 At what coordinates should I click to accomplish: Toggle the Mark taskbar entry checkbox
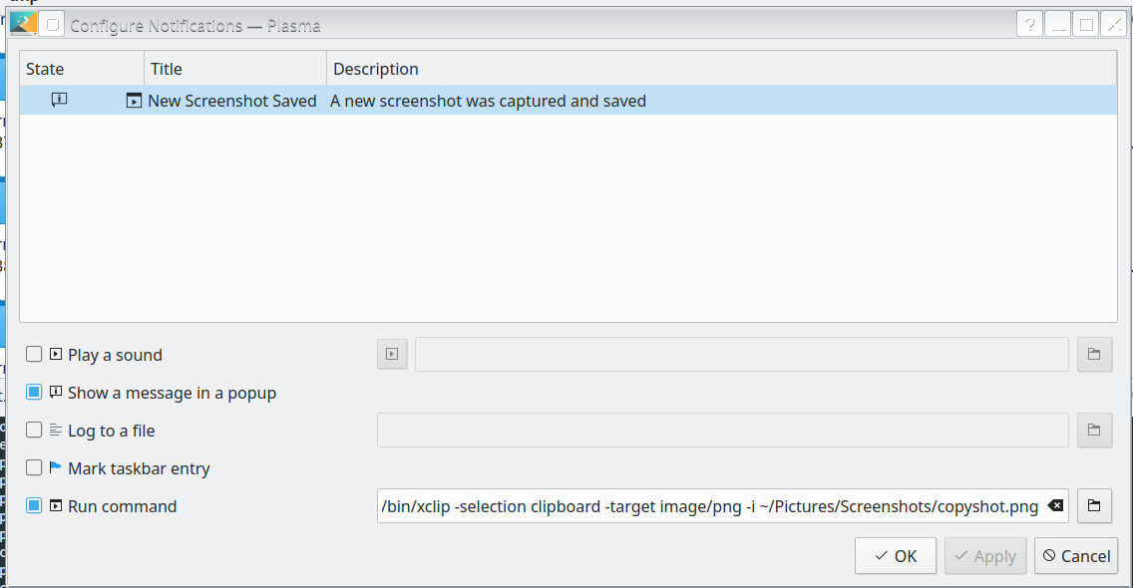click(x=35, y=468)
